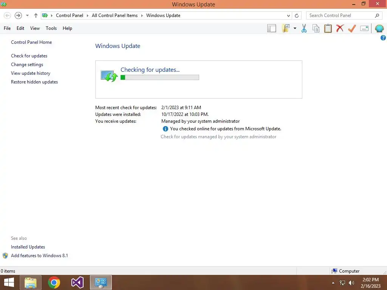The width and height of the screenshot is (387, 290).
Task: Select All Control Panel Items breadcrumb
Action: click(115, 15)
